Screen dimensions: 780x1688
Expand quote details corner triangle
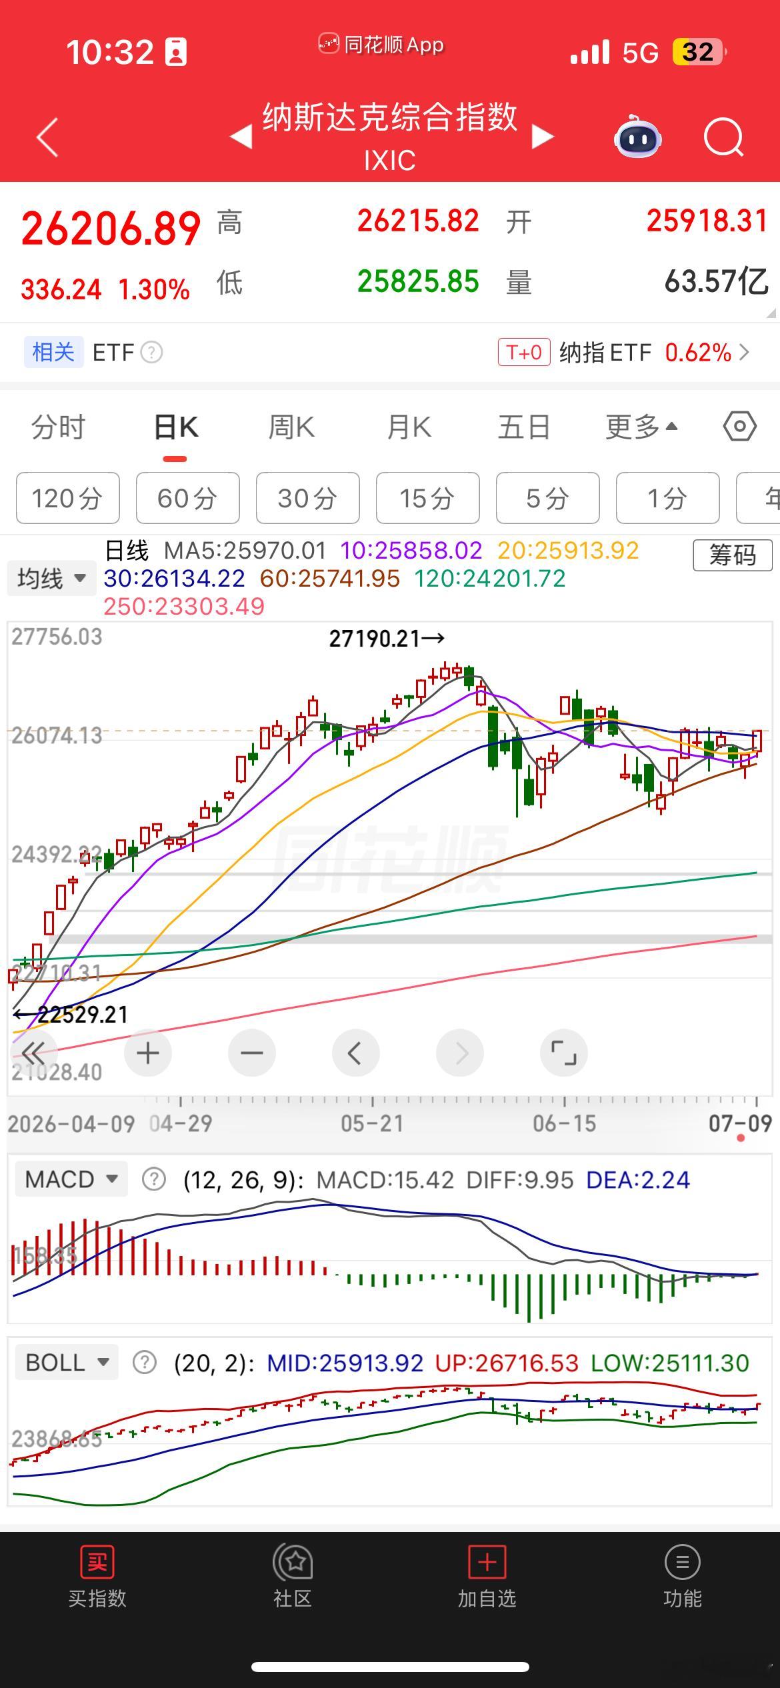(x=771, y=313)
